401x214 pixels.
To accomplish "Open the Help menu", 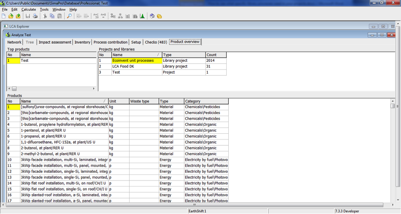I will tap(73, 9).
